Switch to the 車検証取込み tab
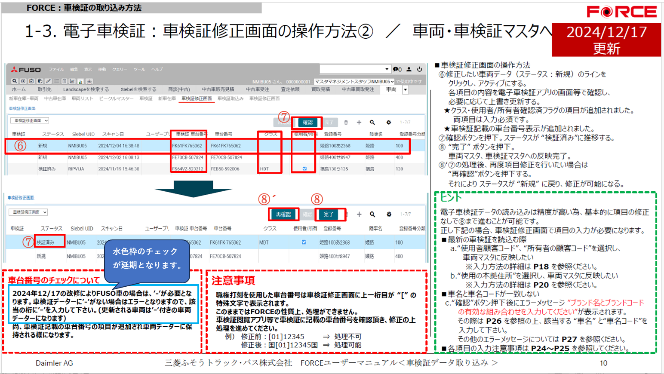This screenshot has height=374, width=664. coord(231,99)
